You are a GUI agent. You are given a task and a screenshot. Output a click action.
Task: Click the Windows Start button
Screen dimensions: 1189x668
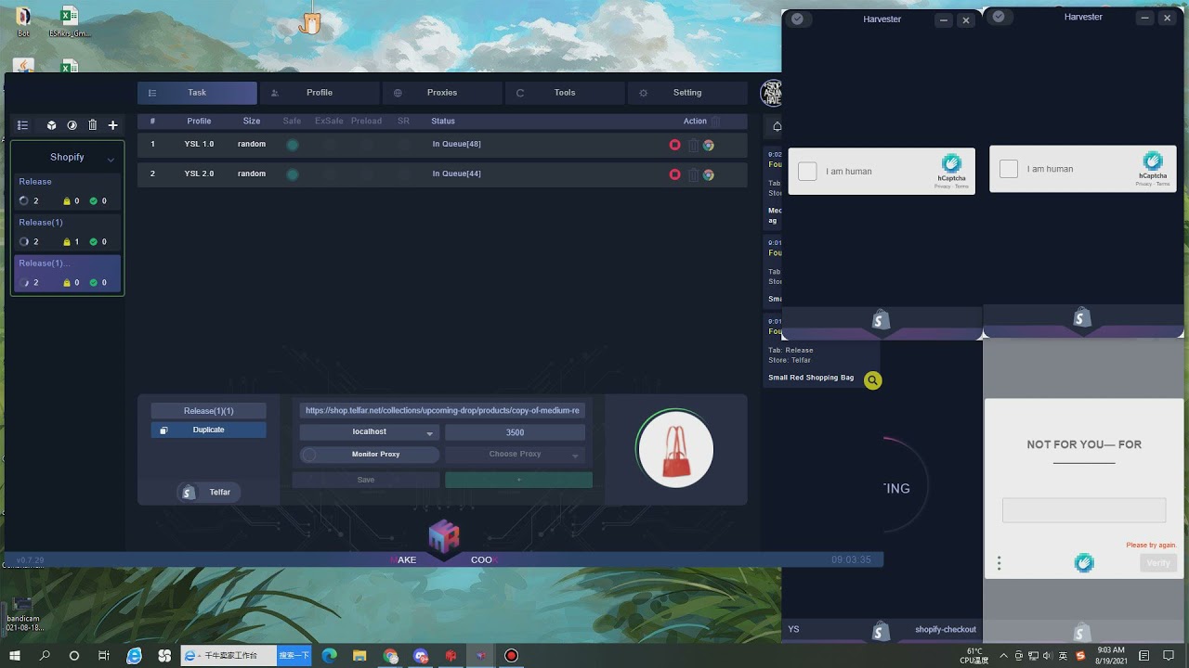click(16, 656)
